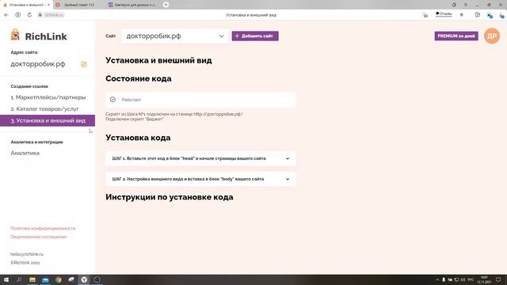The height and width of the screenshot is (285, 507).
Task: Open the ДР user avatar menu
Action: pos(491,36)
